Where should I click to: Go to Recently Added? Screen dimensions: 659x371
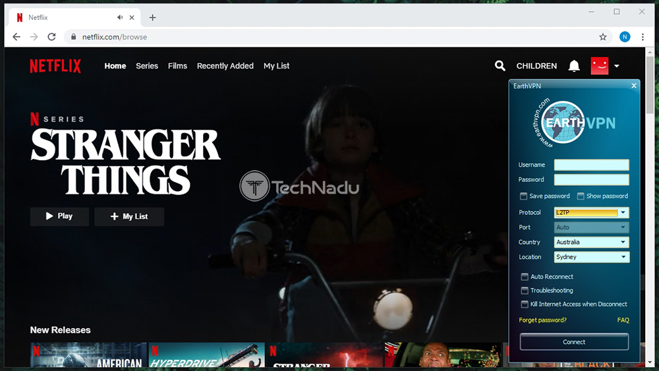point(225,66)
